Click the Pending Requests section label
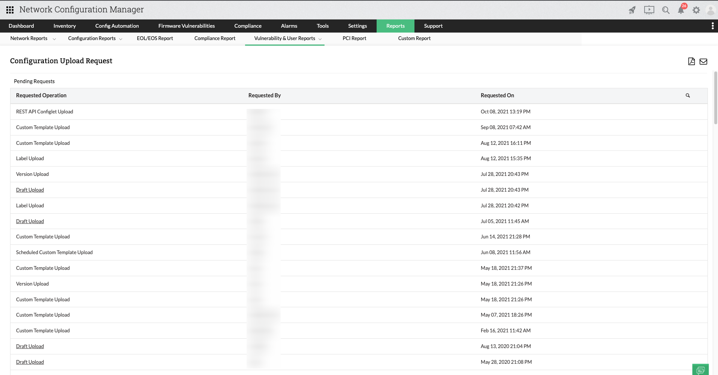Image resolution: width=718 pixels, height=375 pixels. (x=34, y=81)
